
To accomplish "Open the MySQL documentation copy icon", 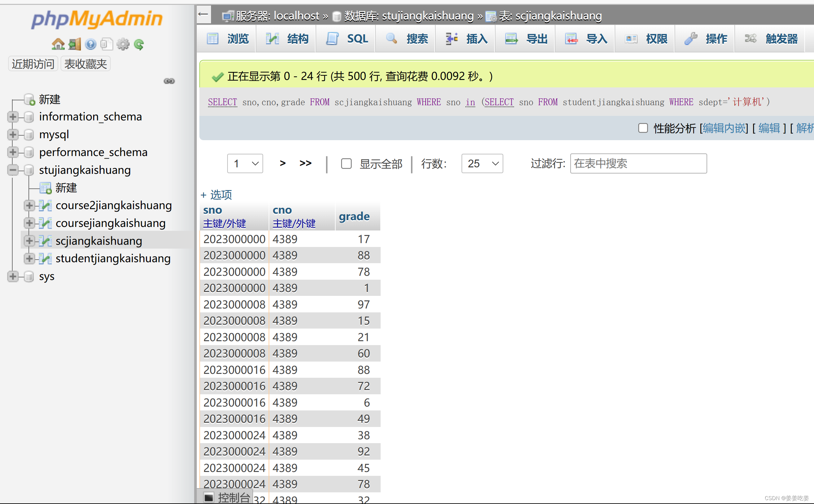I will [x=106, y=44].
